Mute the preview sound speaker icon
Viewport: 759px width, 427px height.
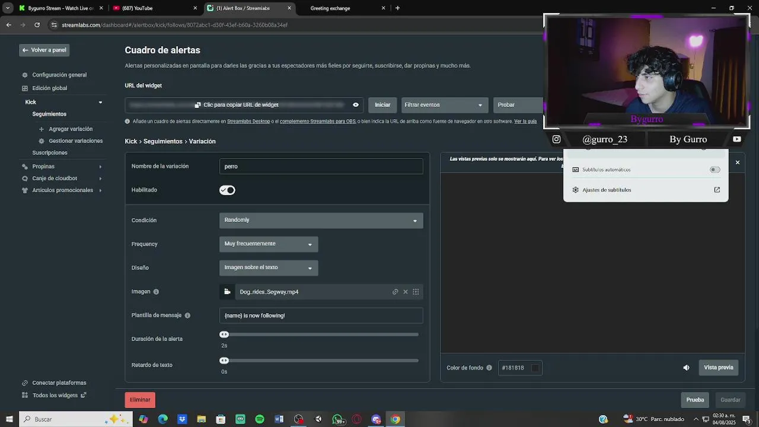(686, 368)
